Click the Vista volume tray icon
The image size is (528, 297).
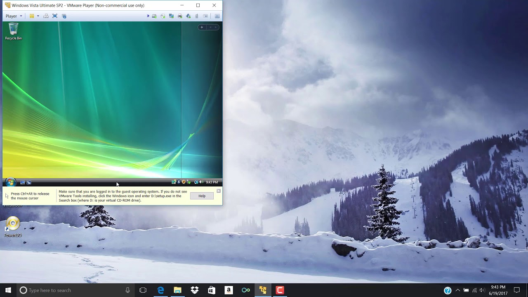coord(201,182)
